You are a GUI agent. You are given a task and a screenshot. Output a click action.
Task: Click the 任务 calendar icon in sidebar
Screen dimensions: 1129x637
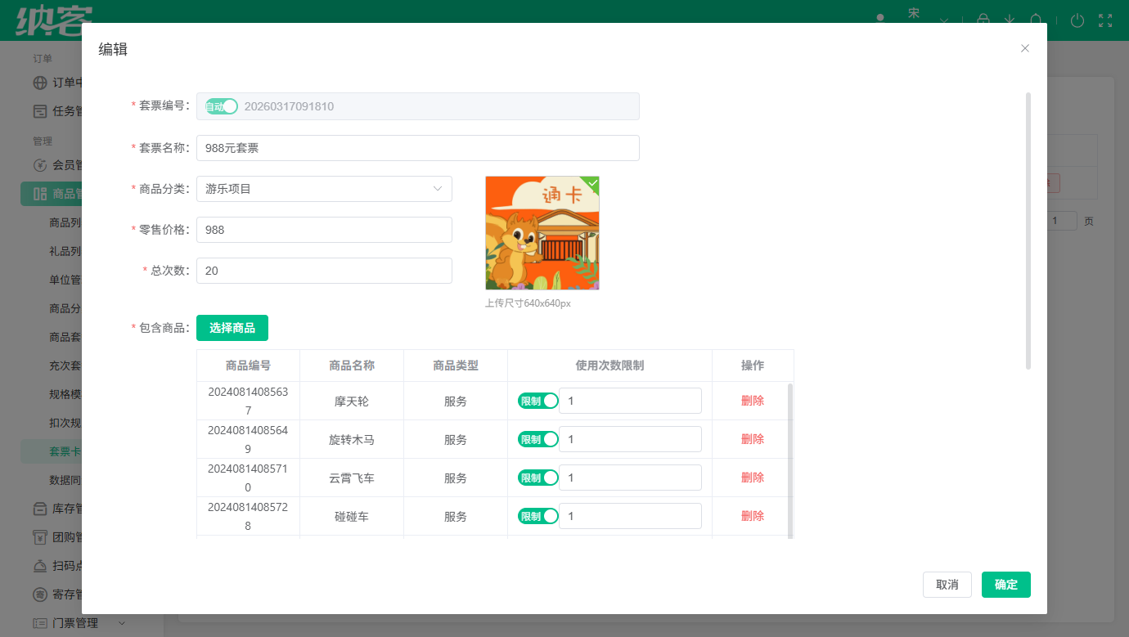39,111
